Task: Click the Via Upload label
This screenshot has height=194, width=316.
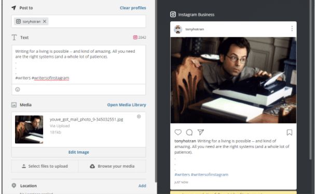Action: tap(60, 126)
